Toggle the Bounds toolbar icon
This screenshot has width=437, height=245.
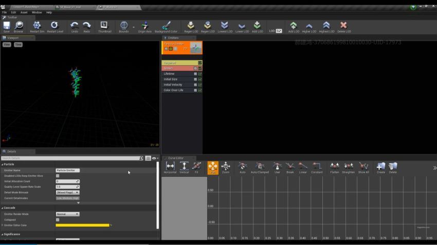[x=124, y=27]
